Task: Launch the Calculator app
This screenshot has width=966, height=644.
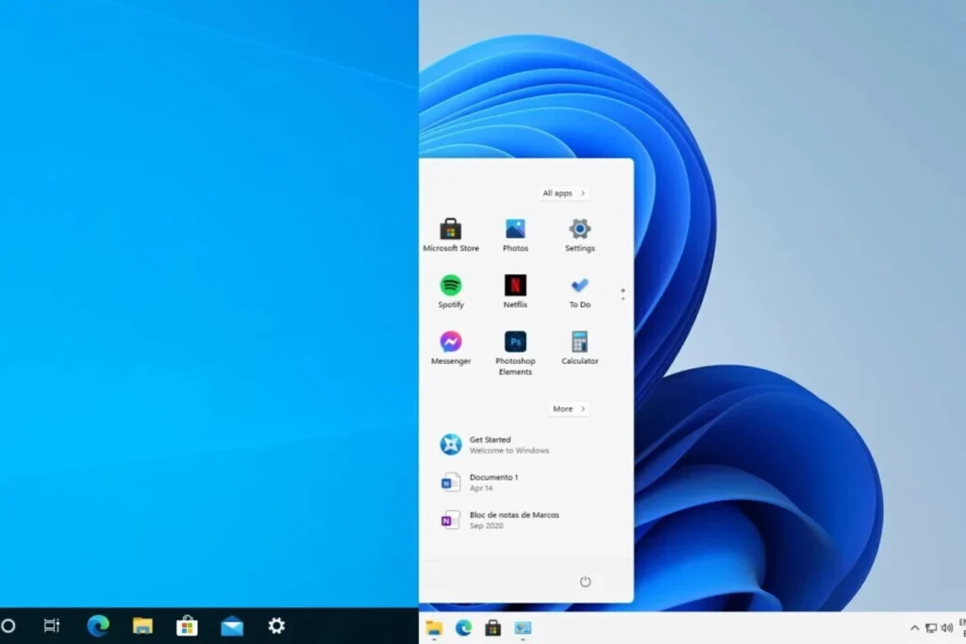Action: click(579, 344)
